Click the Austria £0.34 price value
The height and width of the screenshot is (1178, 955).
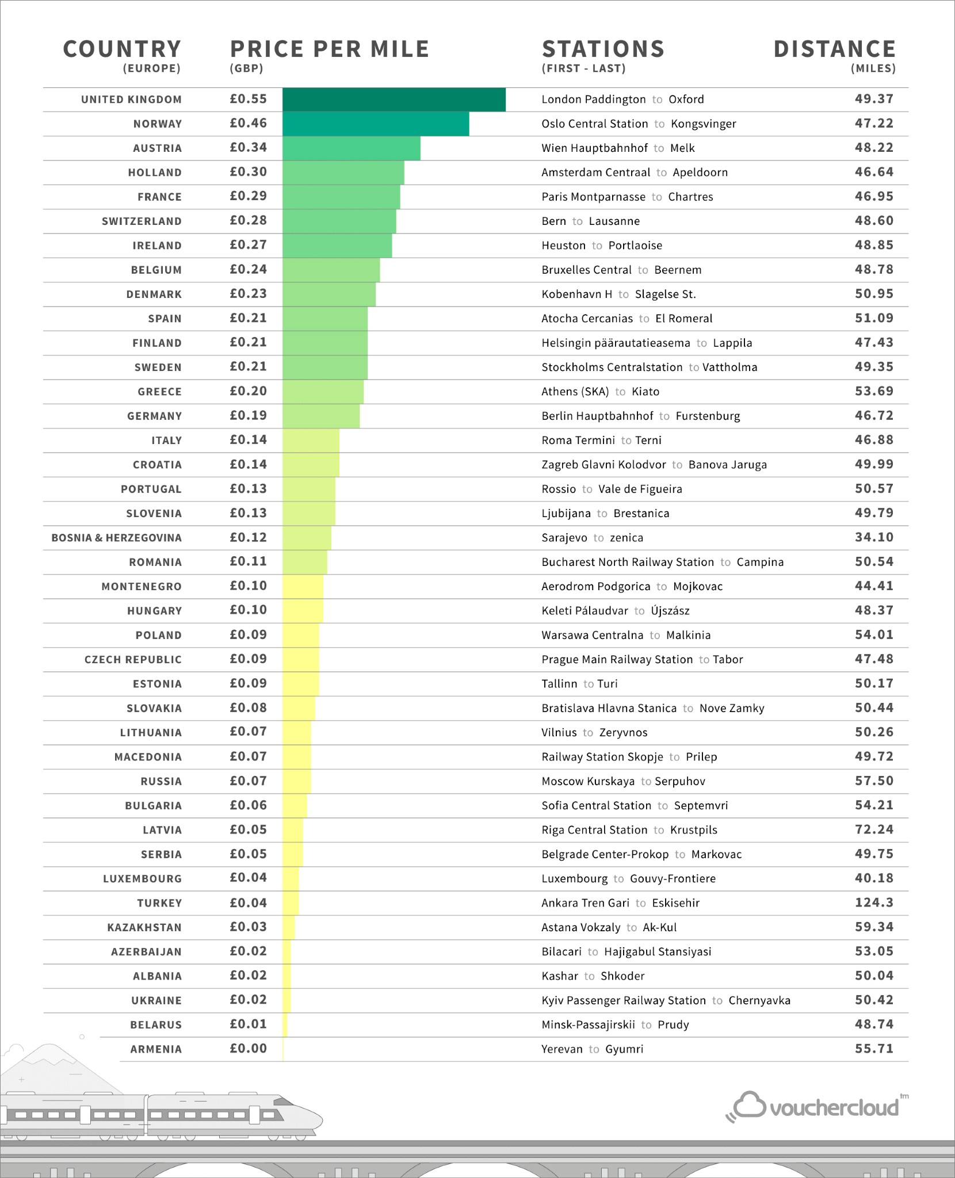(x=248, y=148)
